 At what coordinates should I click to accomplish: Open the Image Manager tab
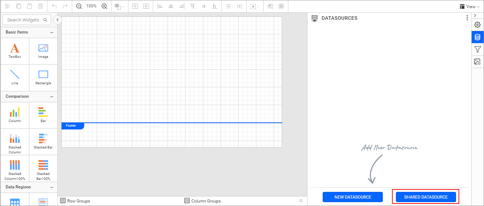point(478,62)
